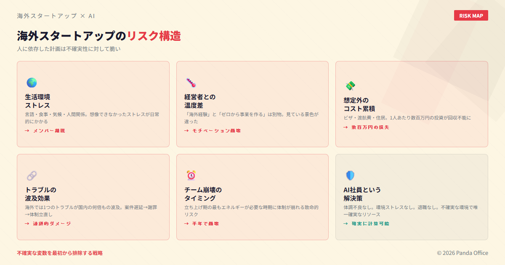Image resolution: width=505 pixels, height=265 pixels.
Task: Click the subtitle 人に依存した計画は不確実性に対して脆い
Action: (x=69, y=49)
